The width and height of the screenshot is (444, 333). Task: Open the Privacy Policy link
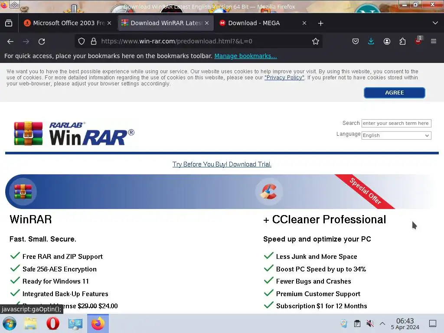point(284,78)
